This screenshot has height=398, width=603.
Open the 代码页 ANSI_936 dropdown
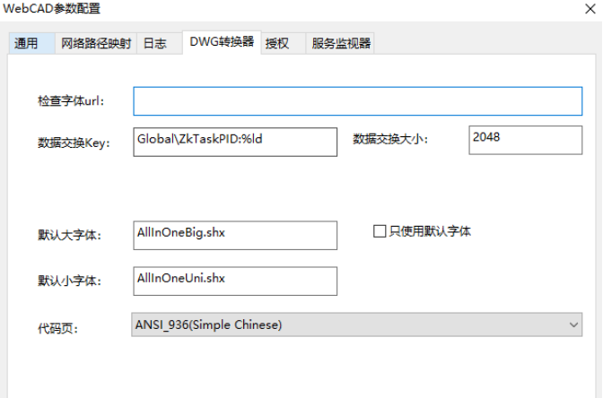[x=356, y=324]
